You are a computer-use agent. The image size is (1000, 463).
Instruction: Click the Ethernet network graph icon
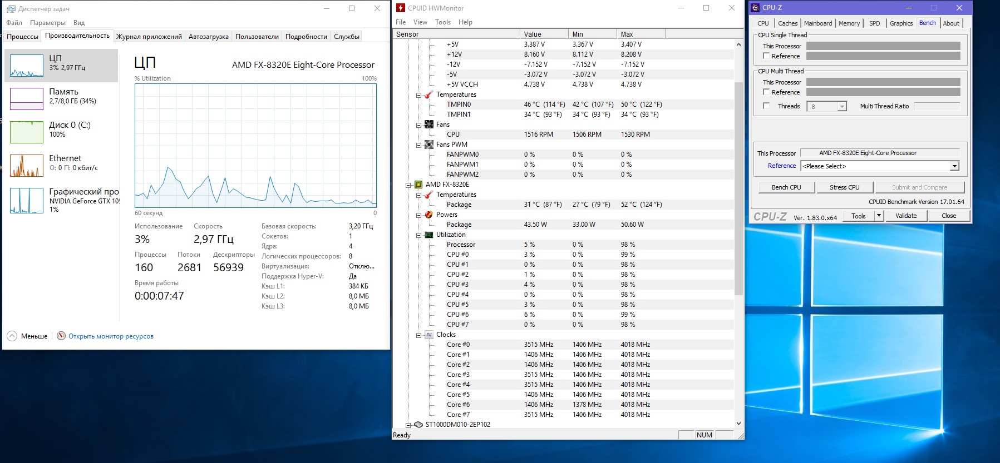[27, 166]
